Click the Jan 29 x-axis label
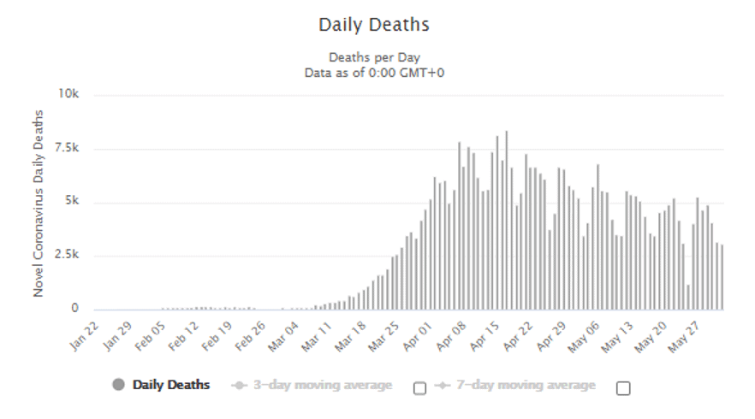 click(x=117, y=336)
